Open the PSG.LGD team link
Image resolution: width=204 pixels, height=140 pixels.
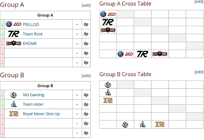coord(31,25)
